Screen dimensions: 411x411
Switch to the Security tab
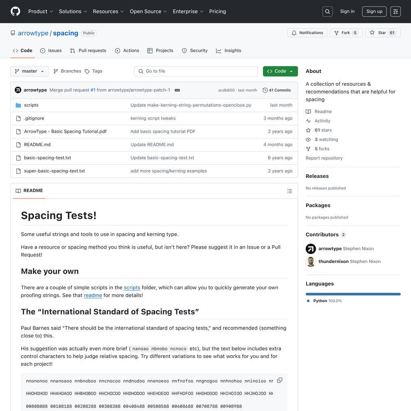(195, 51)
